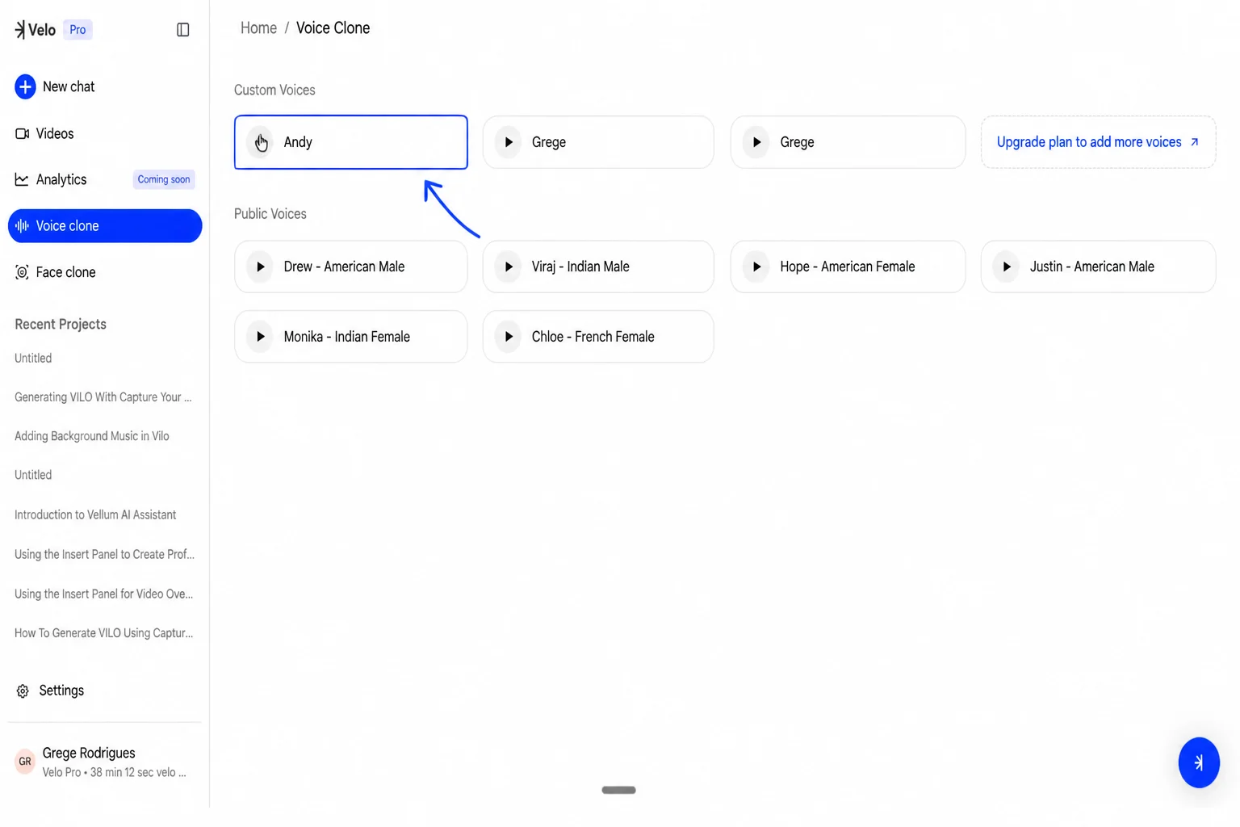1240x827 pixels.
Task: Select Voice clone in sidebar
Action: (105, 226)
